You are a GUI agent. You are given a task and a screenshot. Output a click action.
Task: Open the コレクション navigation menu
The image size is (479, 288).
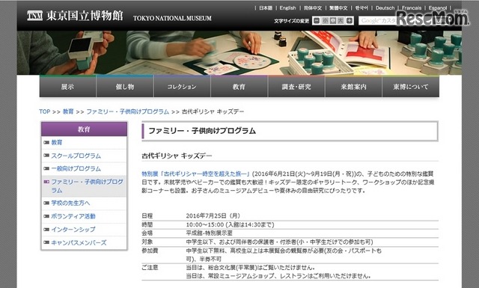click(x=182, y=87)
